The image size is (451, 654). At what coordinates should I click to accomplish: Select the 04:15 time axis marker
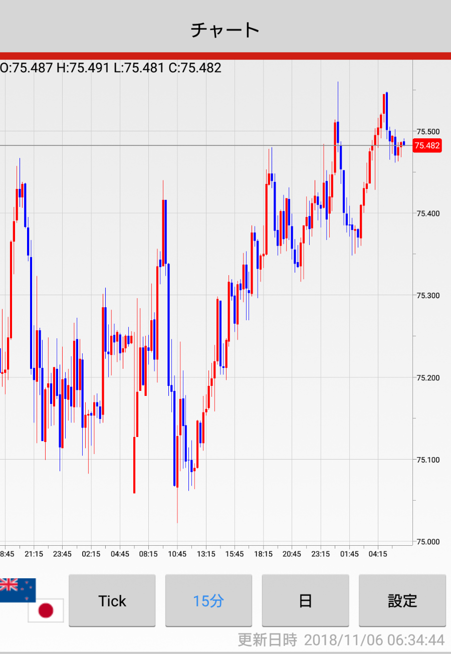coord(378,554)
